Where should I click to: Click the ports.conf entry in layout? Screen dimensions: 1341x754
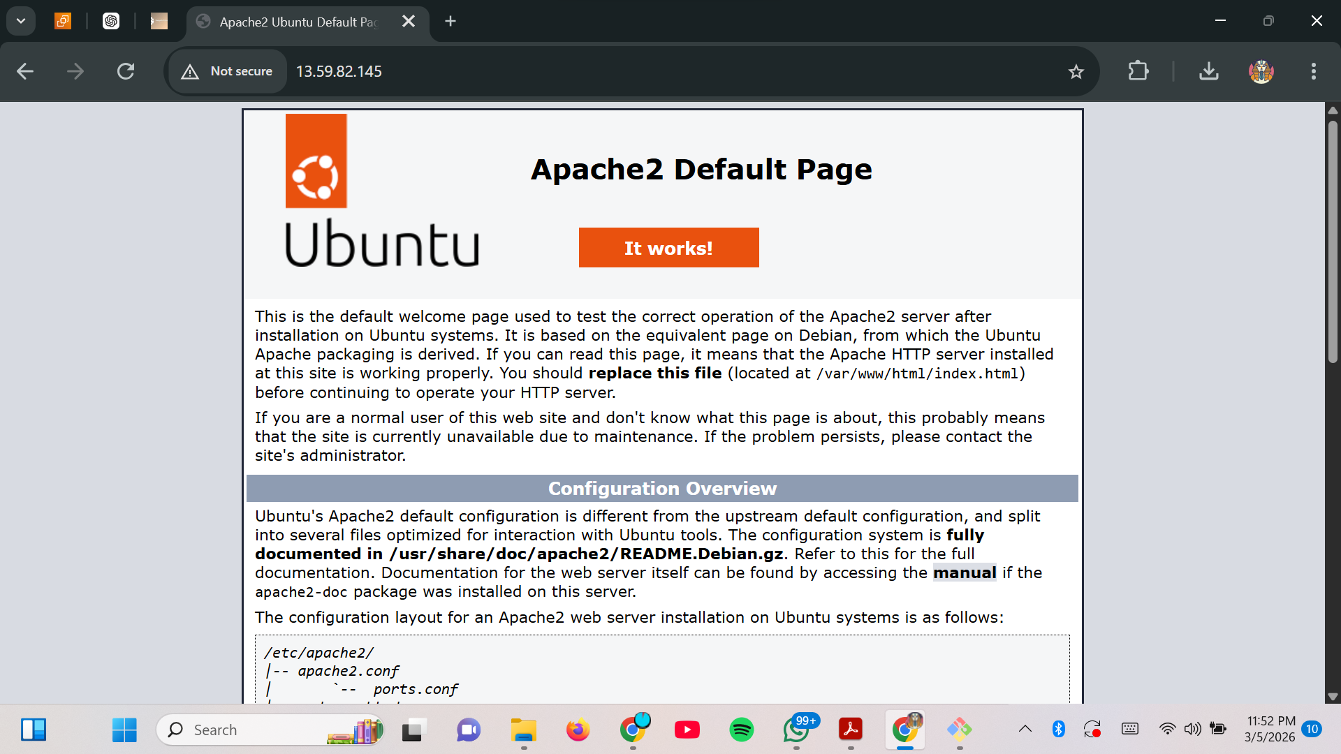click(x=416, y=690)
